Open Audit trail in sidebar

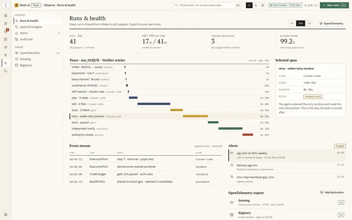(x=37, y=39)
